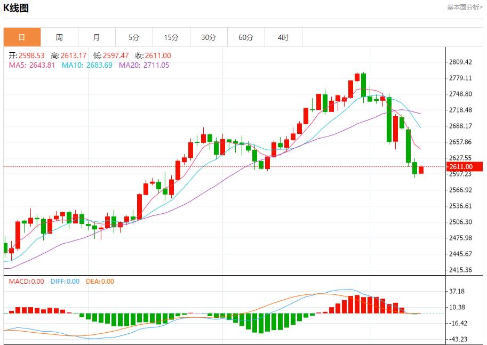Open the 基本面分析 link

click(464, 7)
